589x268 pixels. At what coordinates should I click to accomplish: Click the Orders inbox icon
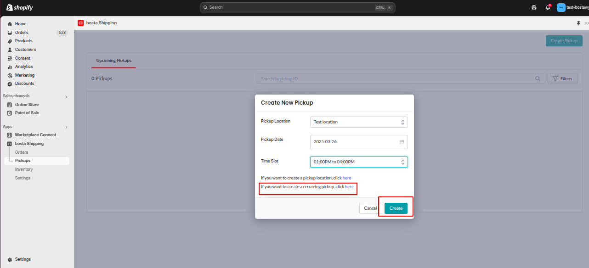click(10, 33)
